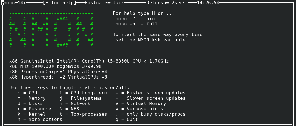This screenshot has width=296, height=126.
Task: Expand 'h = more options' entry
Action: click(x=40, y=120)
